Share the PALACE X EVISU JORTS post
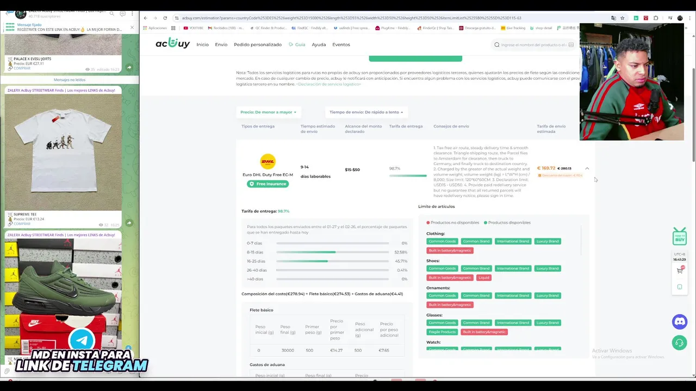 (129, 67)
